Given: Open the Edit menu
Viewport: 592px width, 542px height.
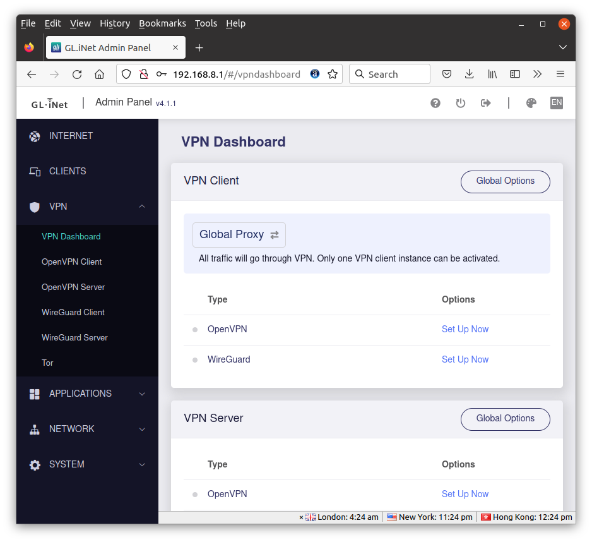Looking at the screenshot, I should [53, 23].
